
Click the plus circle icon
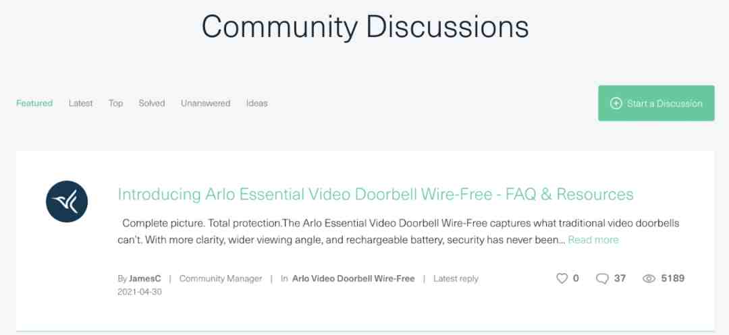[616, 103]
